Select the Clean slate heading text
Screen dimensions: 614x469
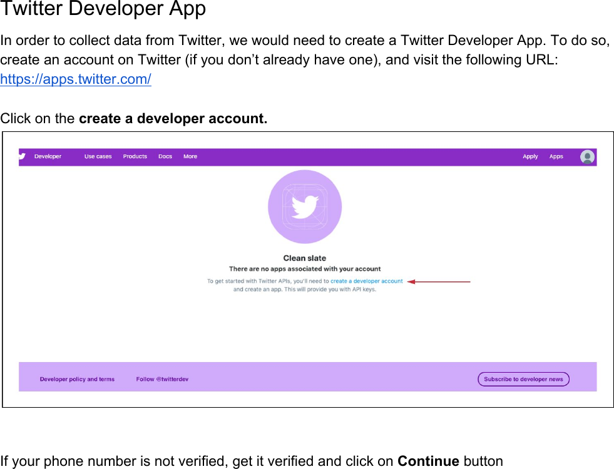click(305, 258)
